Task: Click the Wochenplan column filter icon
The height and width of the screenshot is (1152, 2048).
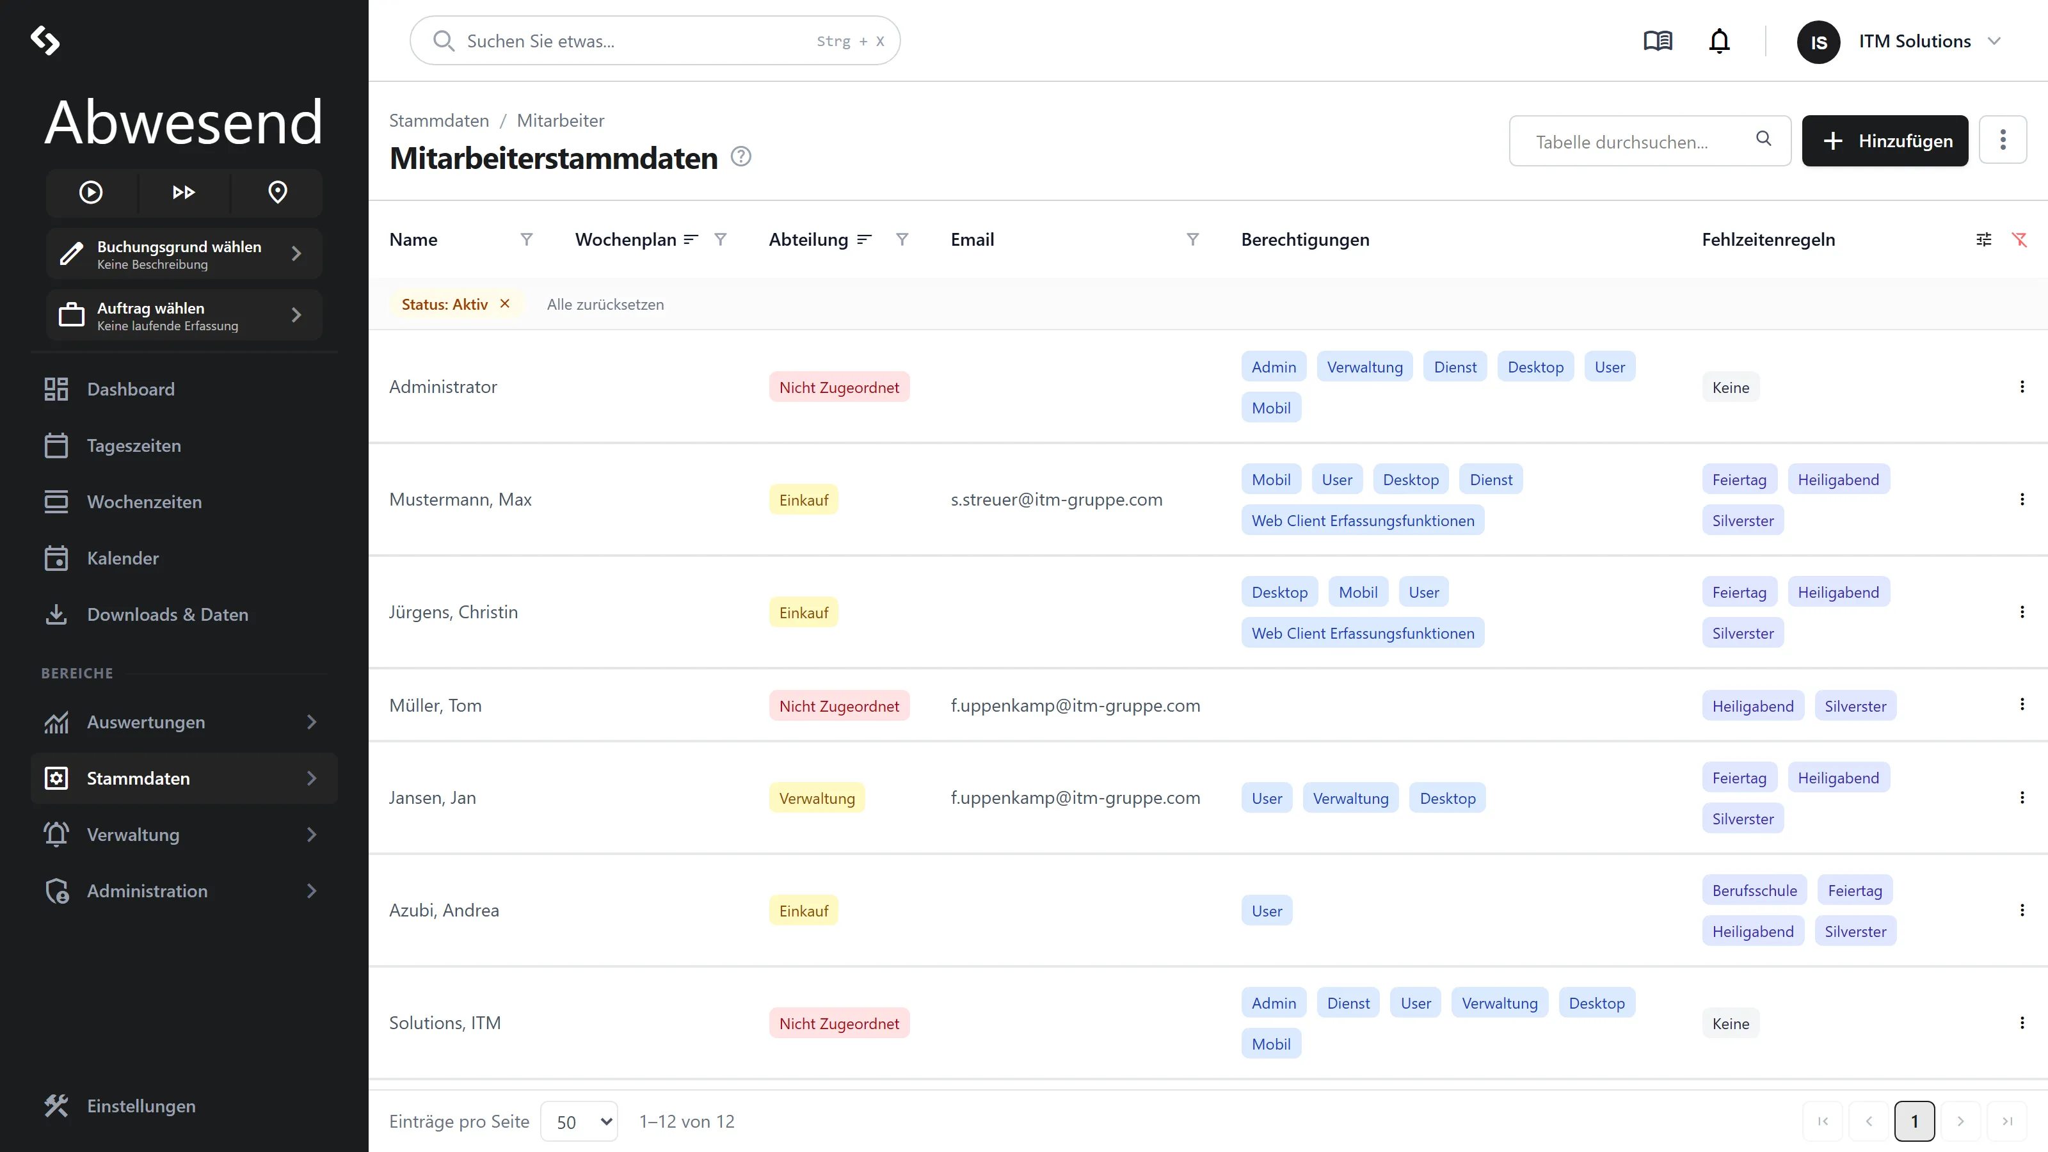Action: [720, 239]
